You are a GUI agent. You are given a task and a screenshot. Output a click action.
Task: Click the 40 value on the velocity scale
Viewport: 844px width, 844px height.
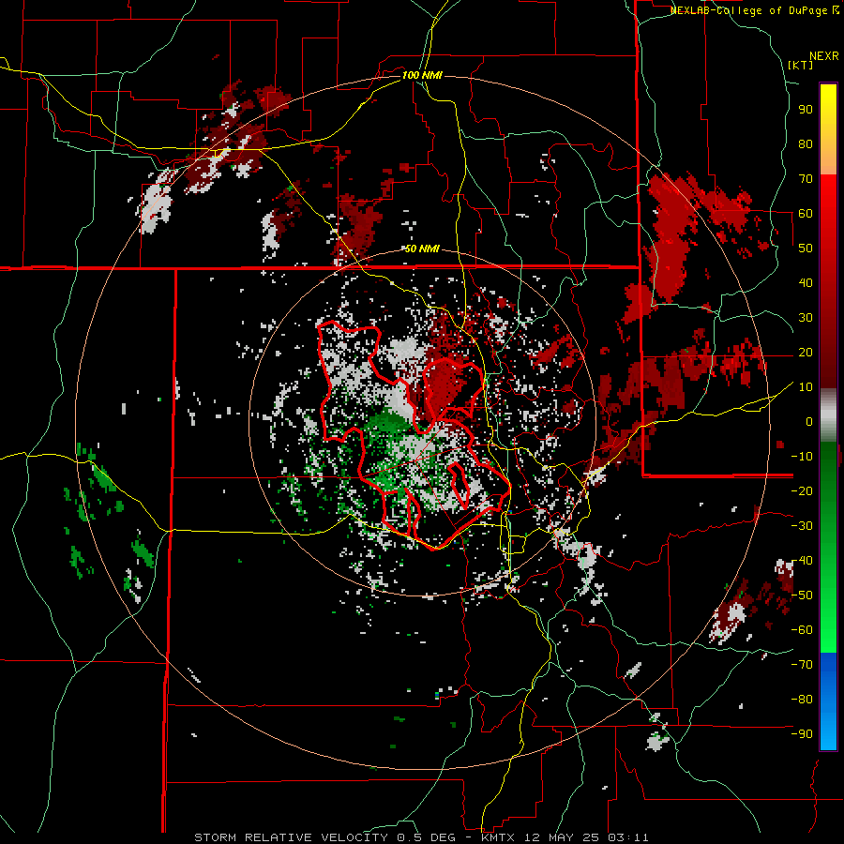click(806, 283)
